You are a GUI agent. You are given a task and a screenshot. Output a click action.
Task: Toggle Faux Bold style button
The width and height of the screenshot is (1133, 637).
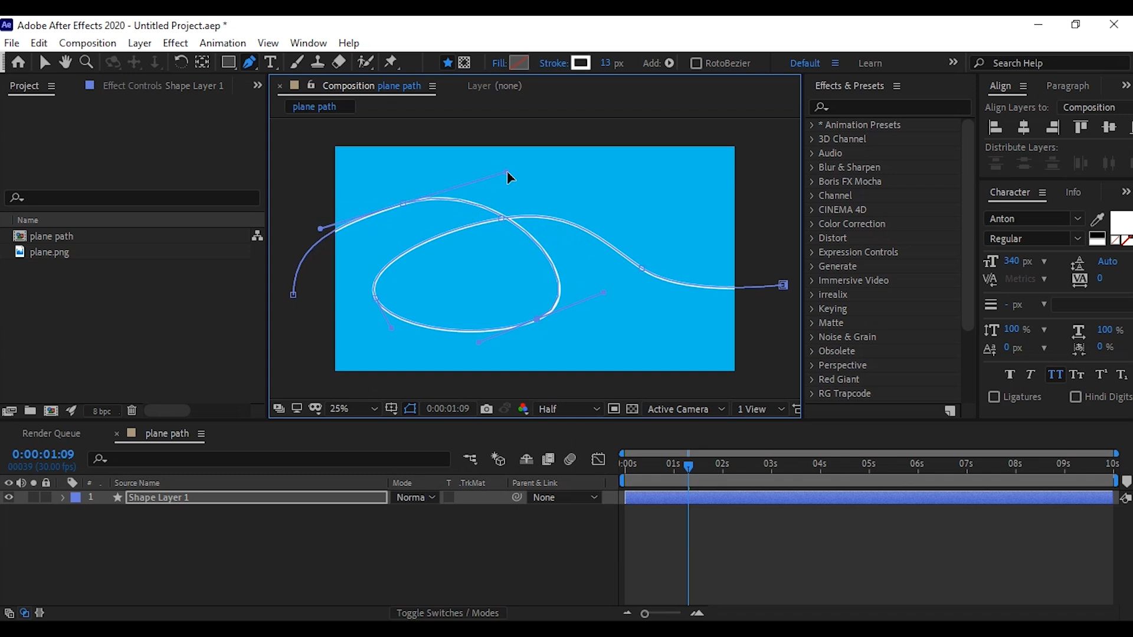click(1010, 375)
